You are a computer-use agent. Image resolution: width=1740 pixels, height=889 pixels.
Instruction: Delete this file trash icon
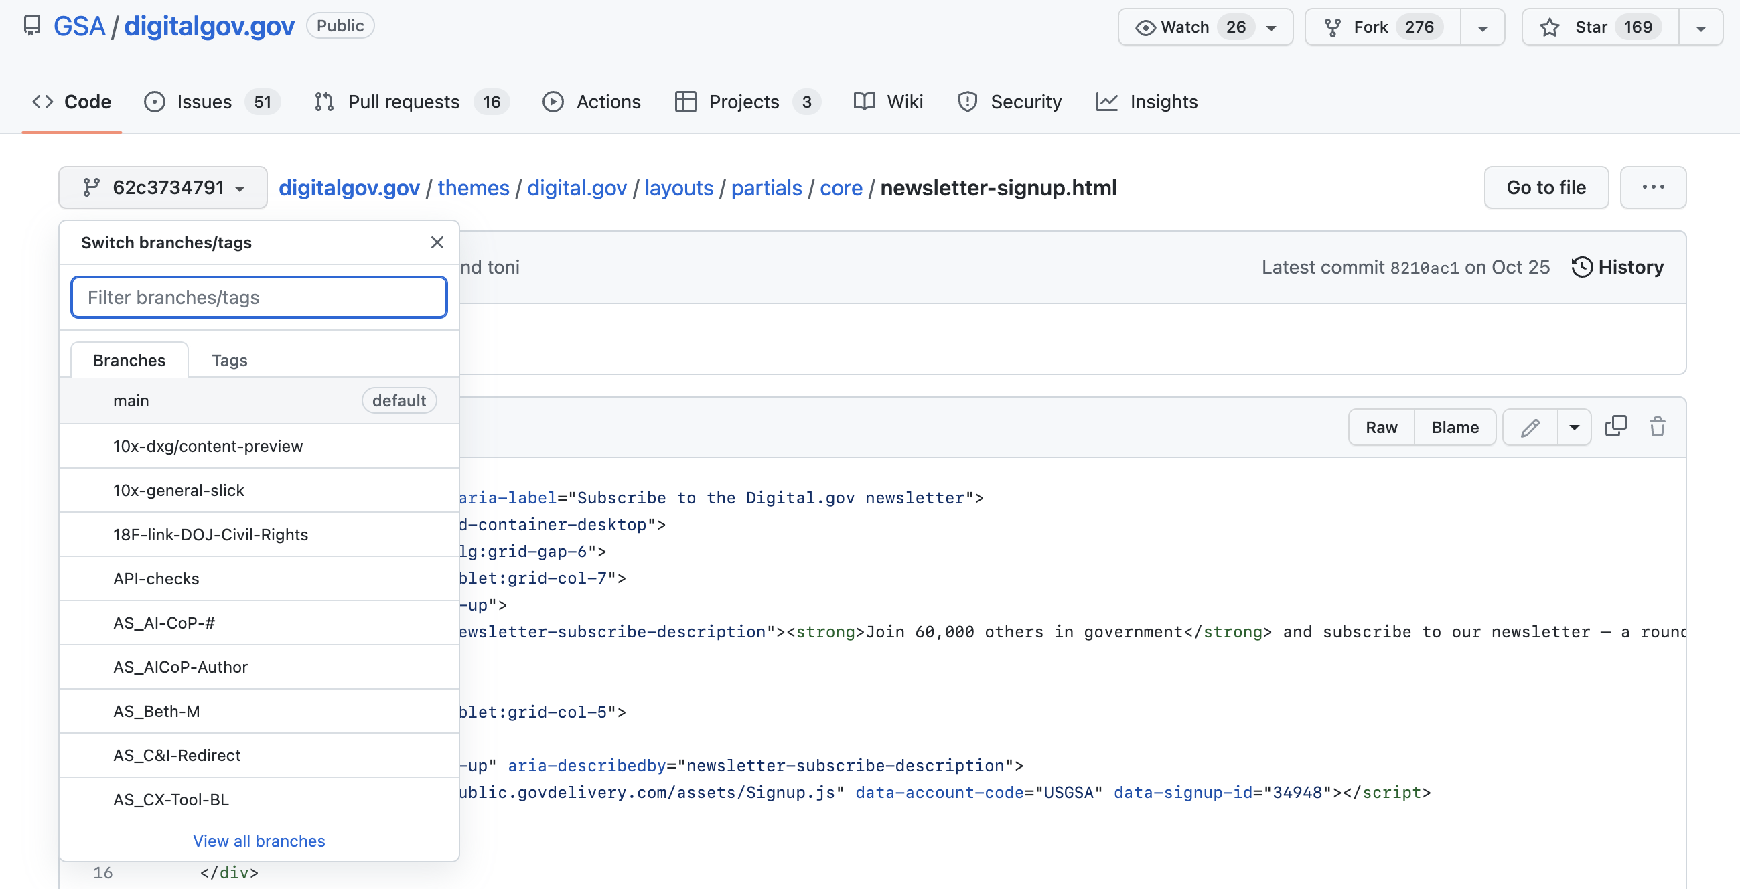[x=1658, y=427]
